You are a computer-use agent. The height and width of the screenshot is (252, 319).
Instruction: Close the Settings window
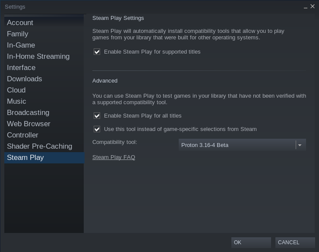pos(313,6)
